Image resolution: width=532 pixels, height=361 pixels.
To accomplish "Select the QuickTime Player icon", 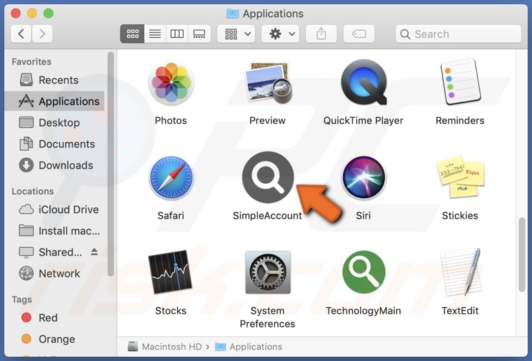I will pyautogui.click(x=364, y=82).
